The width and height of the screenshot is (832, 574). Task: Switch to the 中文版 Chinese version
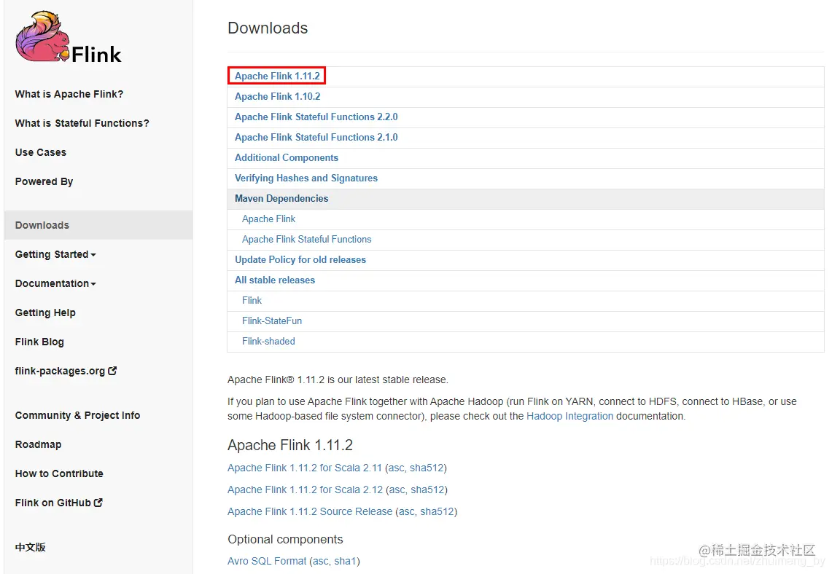coord(30,547)
